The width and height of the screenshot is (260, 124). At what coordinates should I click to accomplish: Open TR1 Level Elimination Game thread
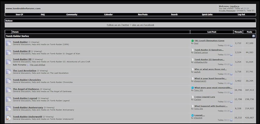click(x=209, y=41)
